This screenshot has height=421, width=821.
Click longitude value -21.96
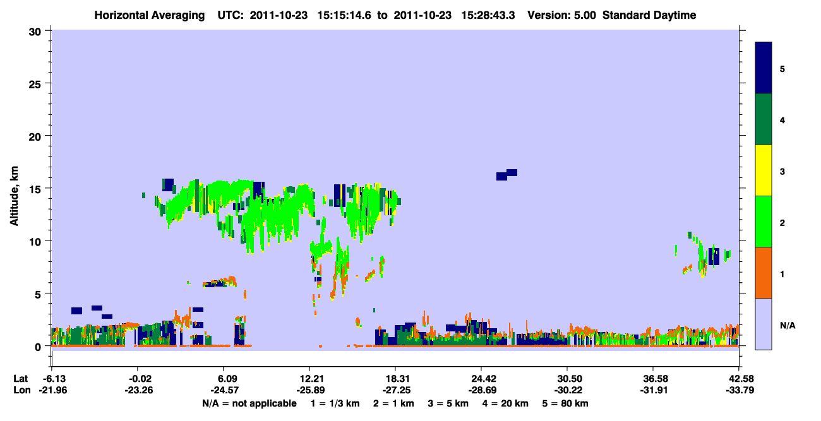click(x=52, y=390)
